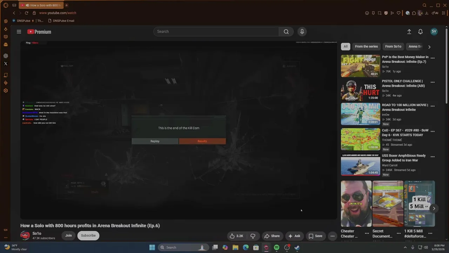449x253 pixels.
Task: Open Steam from the taskbar
Action: pyautogui.click(x=297, y=247)
